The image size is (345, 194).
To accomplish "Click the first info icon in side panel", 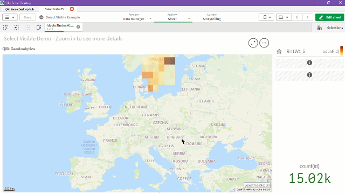I will (x=309, y=63).
